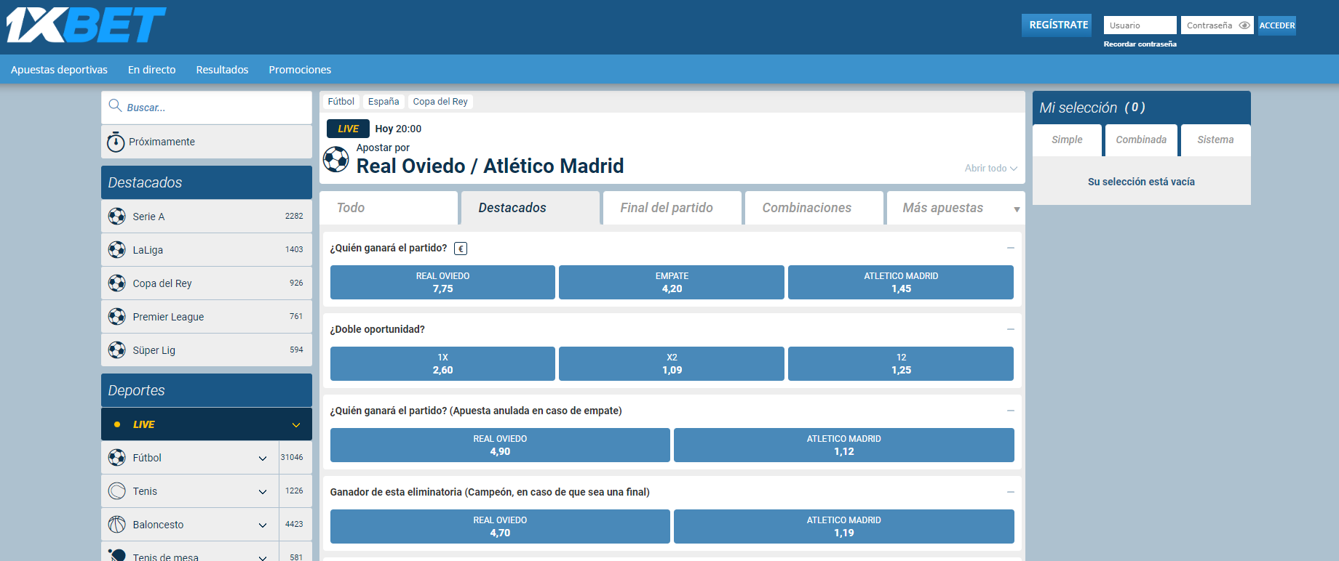Switch to the Final del partido tab
Screen dimensions: 1339x561
pos(672,208)
